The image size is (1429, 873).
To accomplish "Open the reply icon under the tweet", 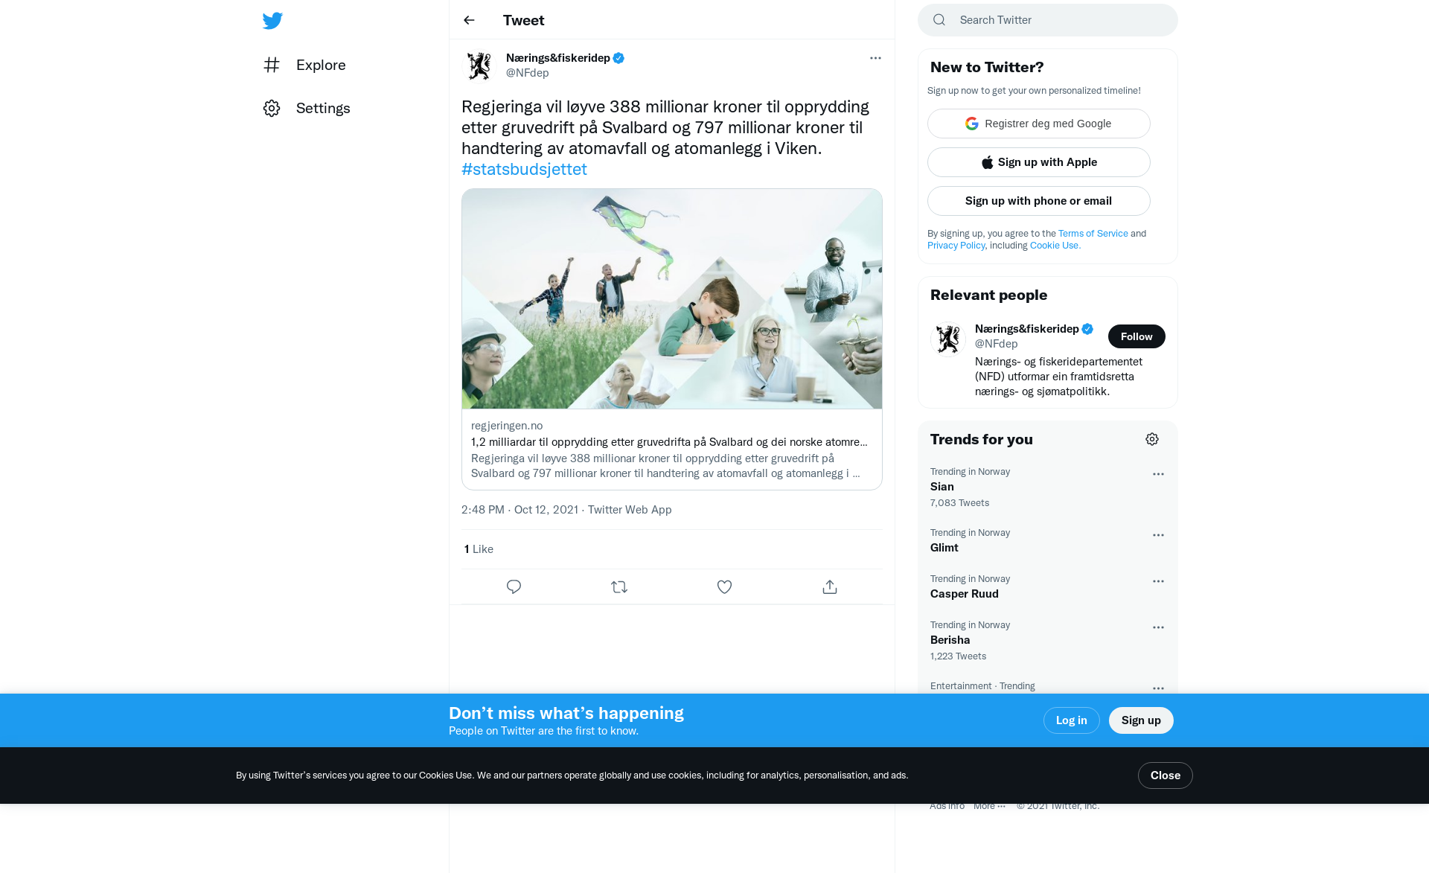I will (x=514, y=587).
